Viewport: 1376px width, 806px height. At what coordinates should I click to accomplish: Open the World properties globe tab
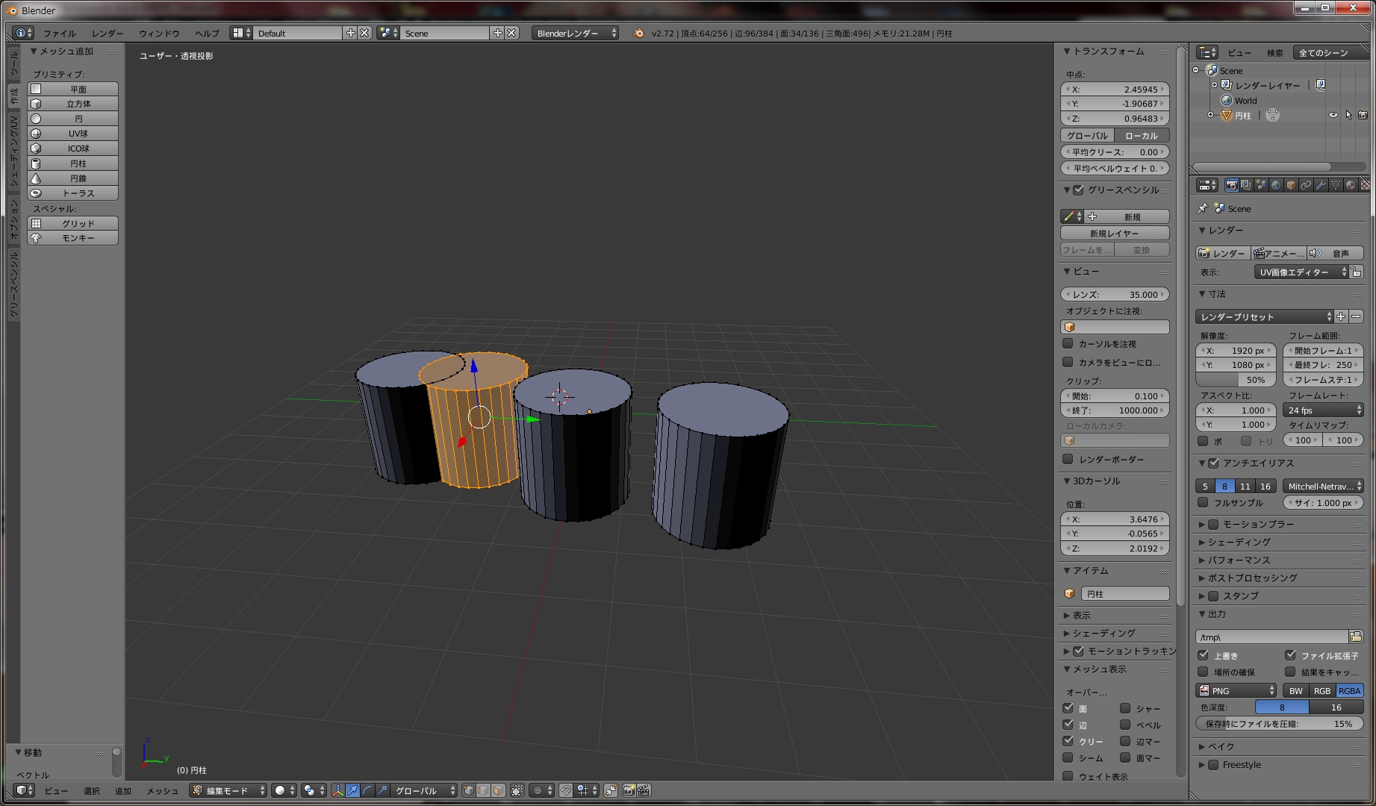pyautogui.click(x=1276, y=185)
